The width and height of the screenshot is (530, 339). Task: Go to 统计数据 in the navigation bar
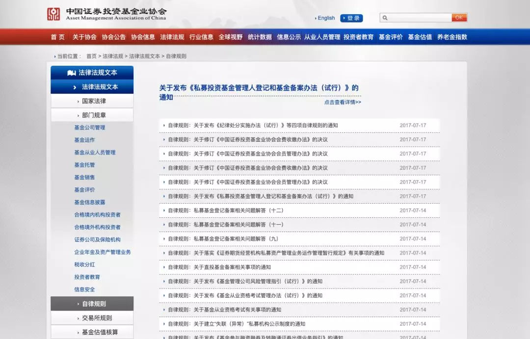(x=260, y=37)
